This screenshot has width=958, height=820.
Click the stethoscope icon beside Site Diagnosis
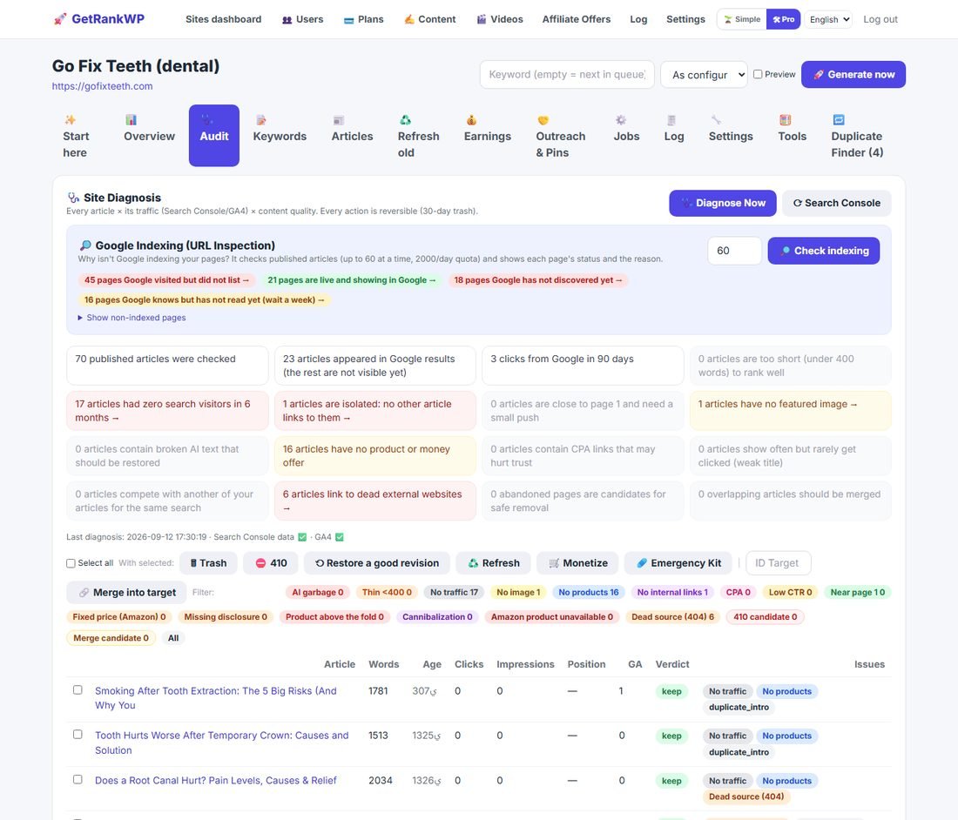point(73,198)
